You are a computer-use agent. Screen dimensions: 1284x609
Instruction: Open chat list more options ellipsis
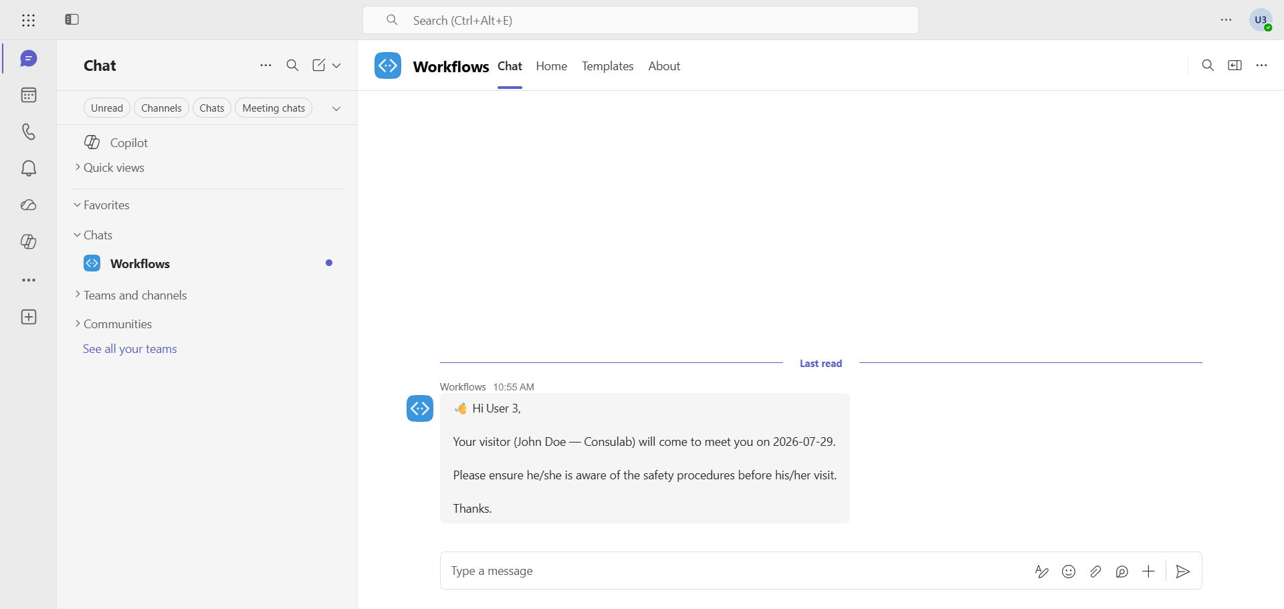[x=265, y=66]
